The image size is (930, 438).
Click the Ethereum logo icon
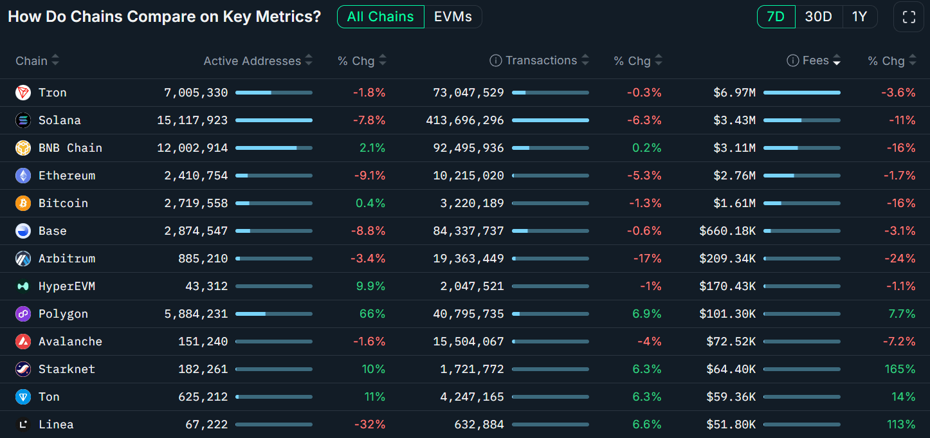[23, 176]
